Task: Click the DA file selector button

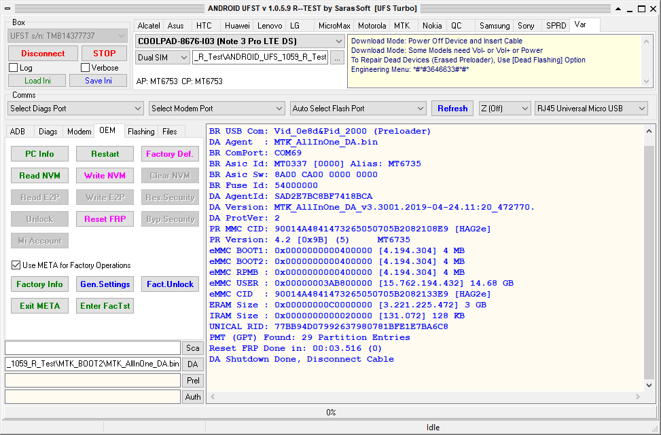Action: (x=193, y=364)
